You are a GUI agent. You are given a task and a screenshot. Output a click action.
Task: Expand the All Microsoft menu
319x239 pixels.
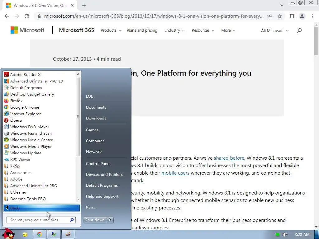(x=275, y=31)
